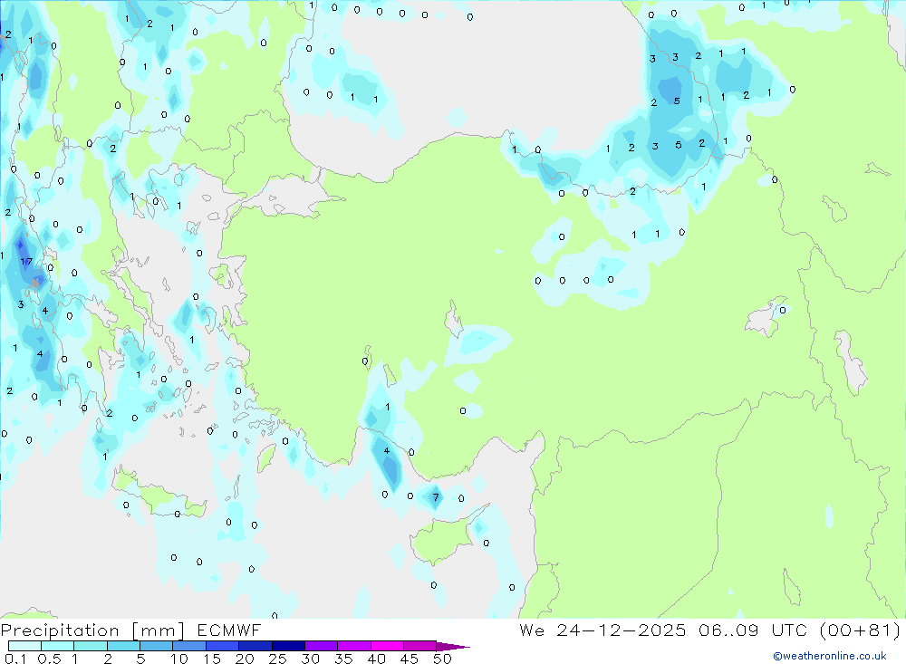Click the 0.1–0.5 mm legend color swatch
Screen dimensions: 906x664
click(x=24, y=646)
